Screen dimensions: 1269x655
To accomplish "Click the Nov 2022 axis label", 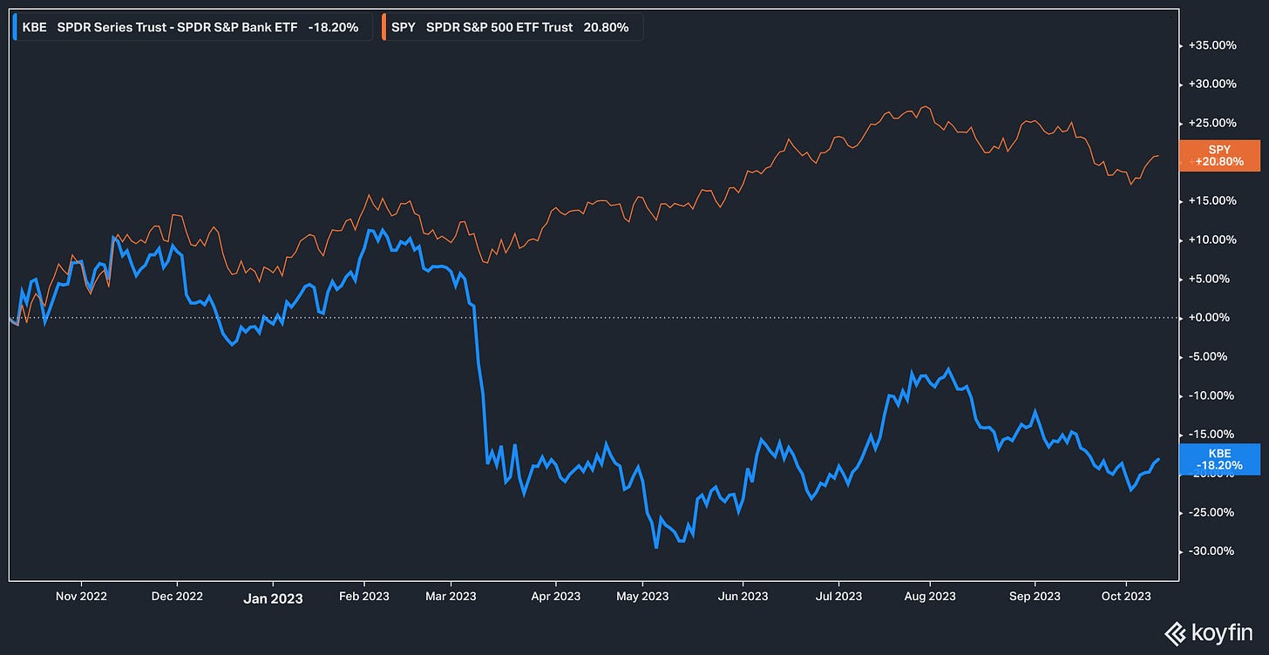I will [x=81, y=597].
